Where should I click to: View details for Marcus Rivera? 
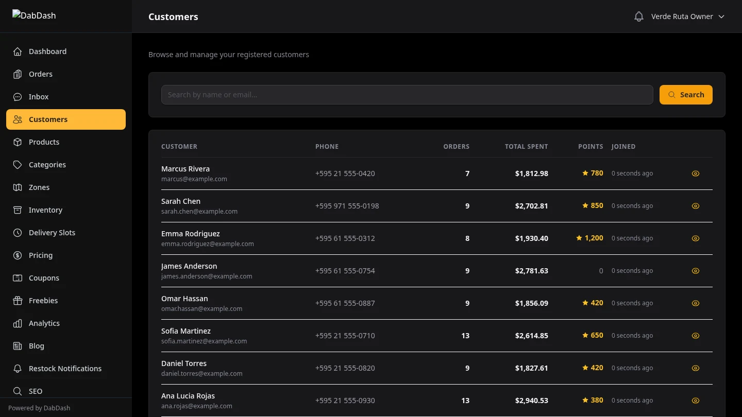click(695, 173)
